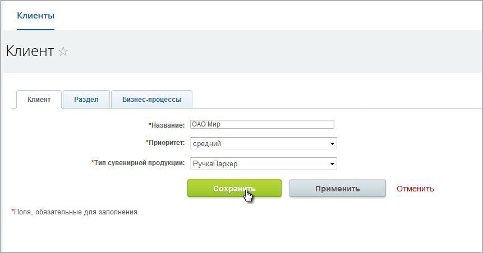This screenshot has height=253, width=483.
Task: Open the Бизнес-процессы tab
Action: pyautogui.click(x=151, y=100)
